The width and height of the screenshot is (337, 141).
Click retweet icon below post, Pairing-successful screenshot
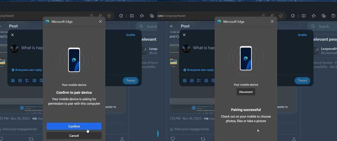pyautogui.click(x=203, y=139)
